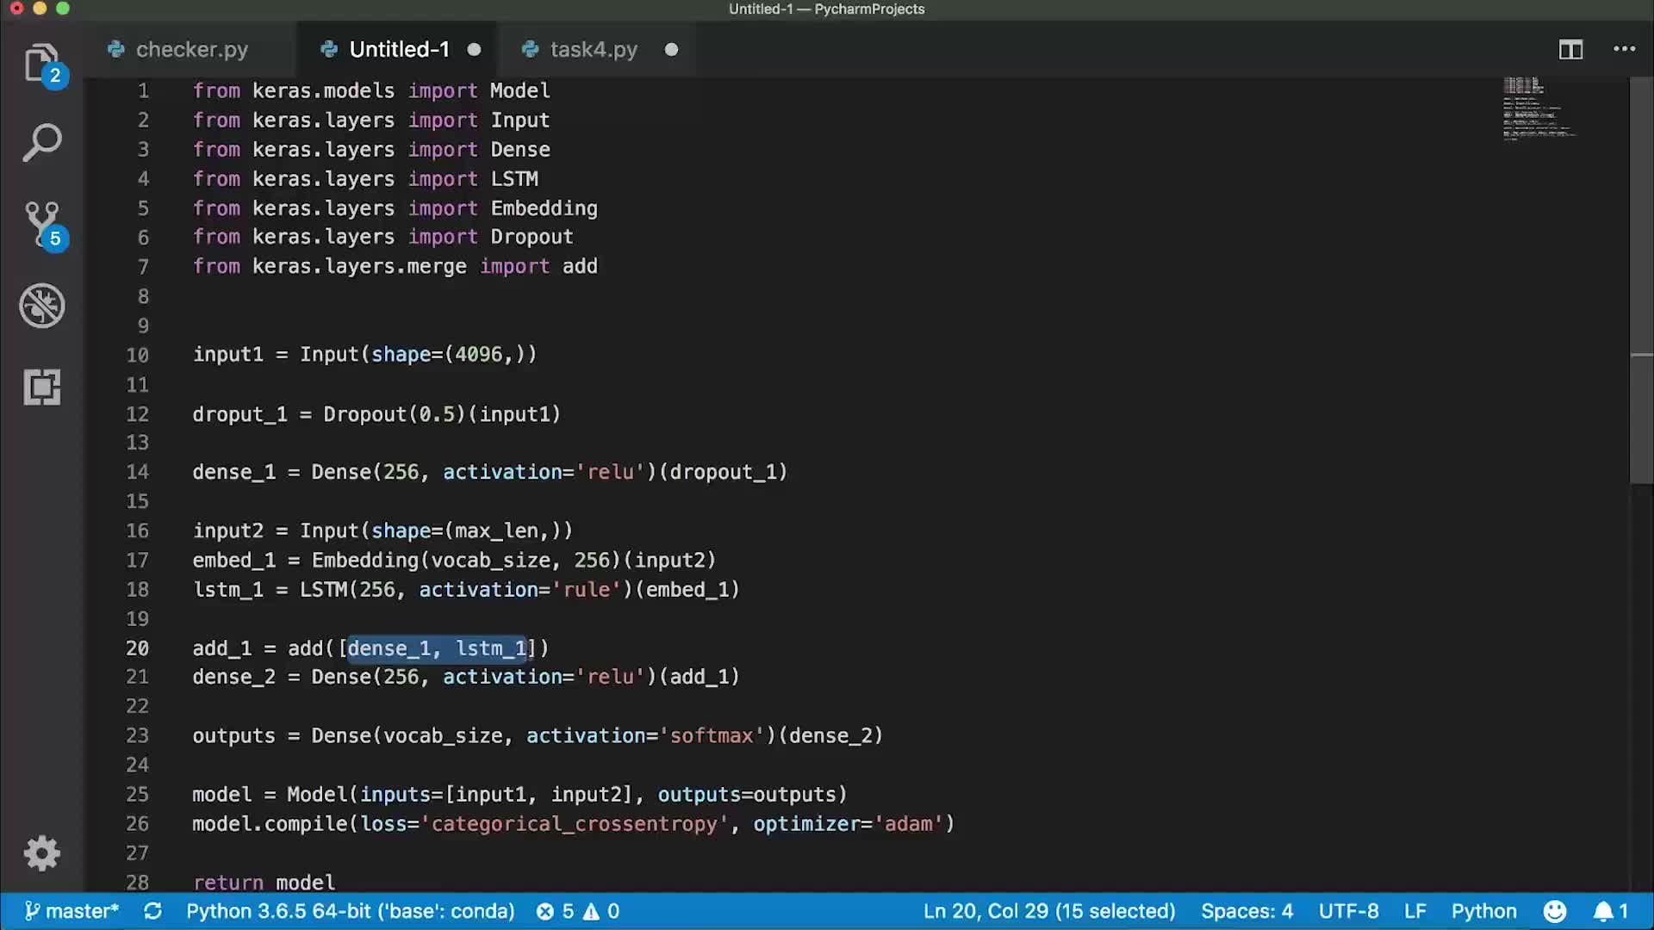
Task: Click max_len on line 16
Action: tap(496, 530)
